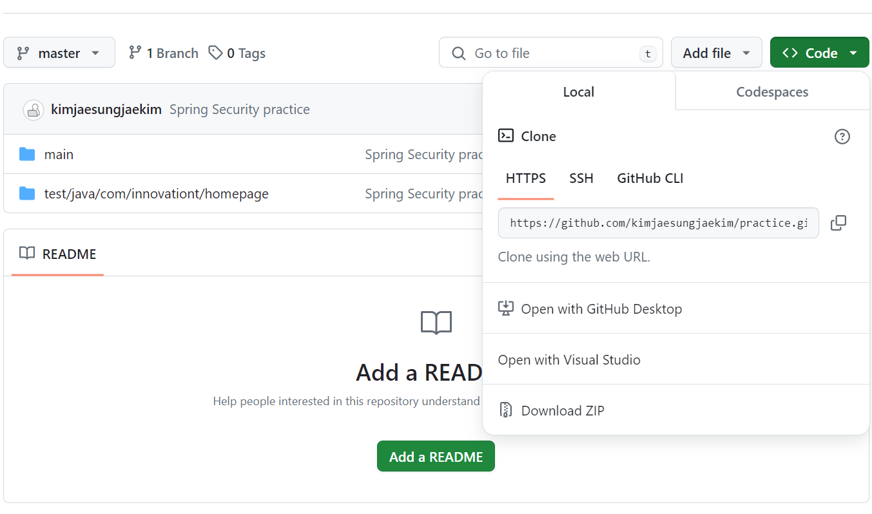872x514 pixels.
Task: Click the user avatar next to kimjaesungjaekim
Action: 34,109
